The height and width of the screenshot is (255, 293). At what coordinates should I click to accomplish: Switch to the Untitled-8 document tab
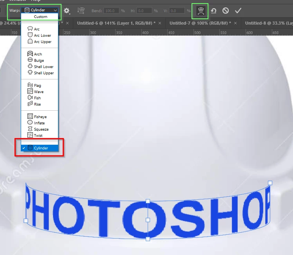point(269,23)
